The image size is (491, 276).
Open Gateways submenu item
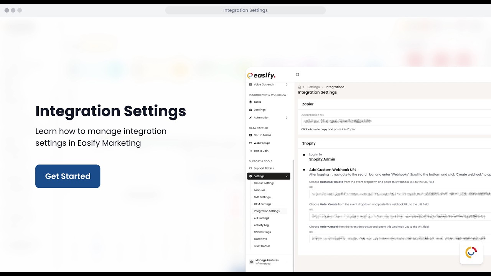(260, 239)
